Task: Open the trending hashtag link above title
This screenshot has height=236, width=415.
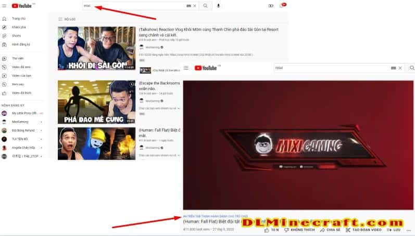Action: (216, 216)
